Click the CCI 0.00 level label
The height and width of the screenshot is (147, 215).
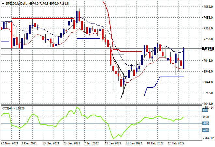pyautogui.click(x=206, y=117)
